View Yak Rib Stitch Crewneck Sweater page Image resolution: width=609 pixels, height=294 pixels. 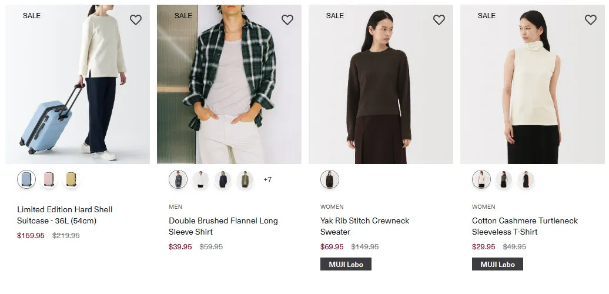(x=364, y=226)
